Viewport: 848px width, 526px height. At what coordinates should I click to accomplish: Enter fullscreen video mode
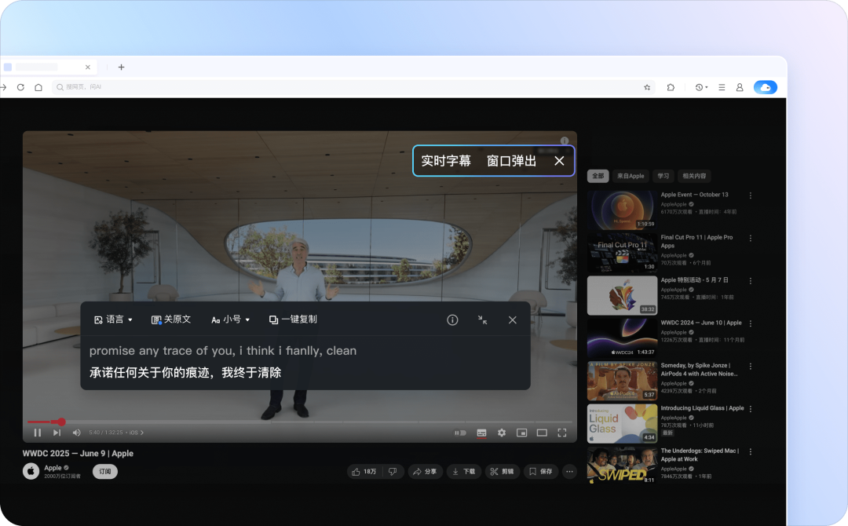[562, 433]
